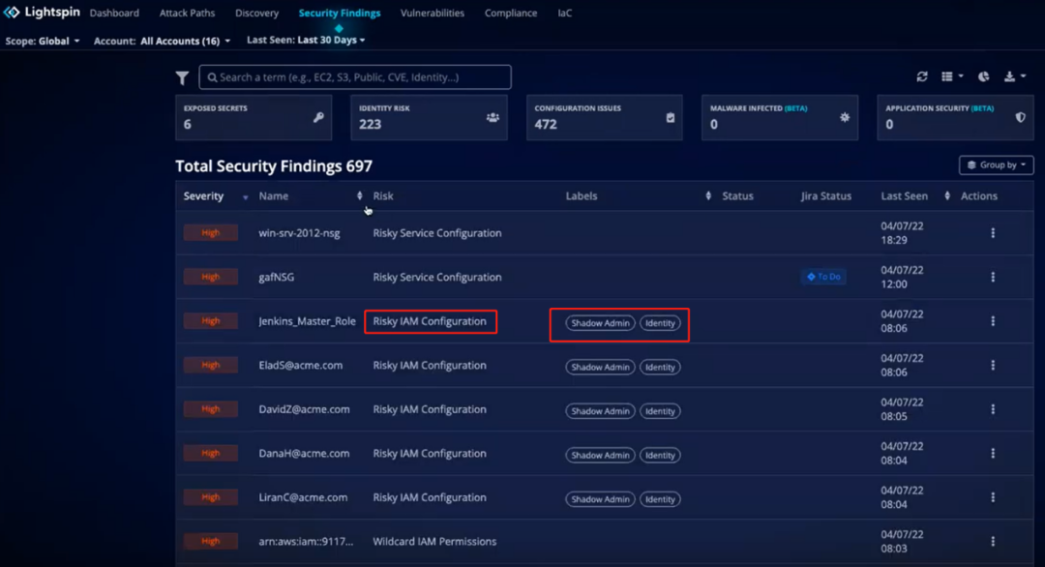Select the Jenkins_Master_Role name
This screenshot has height=567, width=1045.
pos(308,321)
